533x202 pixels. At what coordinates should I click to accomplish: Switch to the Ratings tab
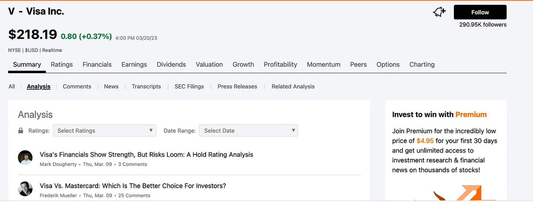tap(62, 64)
